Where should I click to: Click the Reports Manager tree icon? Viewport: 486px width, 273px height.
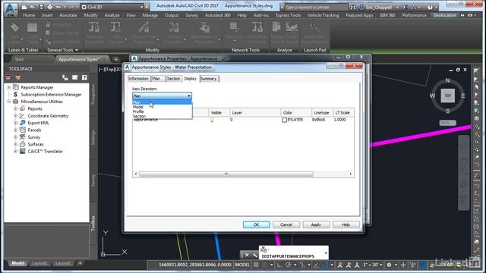[16, 87]
